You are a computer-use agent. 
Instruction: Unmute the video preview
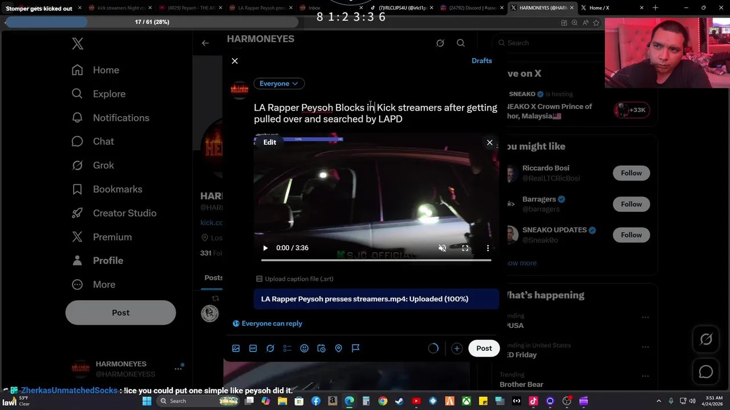coord(442,248)
